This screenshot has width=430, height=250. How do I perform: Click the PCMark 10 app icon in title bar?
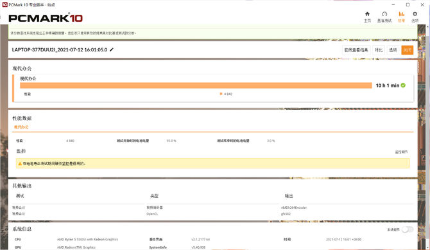pyautogui.click(x=4, y=4)
